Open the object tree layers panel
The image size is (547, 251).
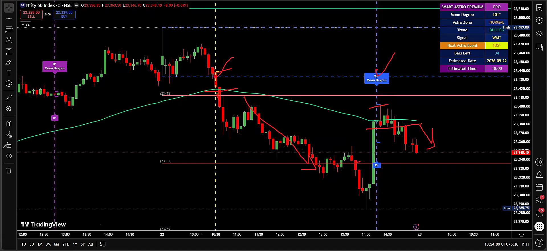[x=539, y=34]
